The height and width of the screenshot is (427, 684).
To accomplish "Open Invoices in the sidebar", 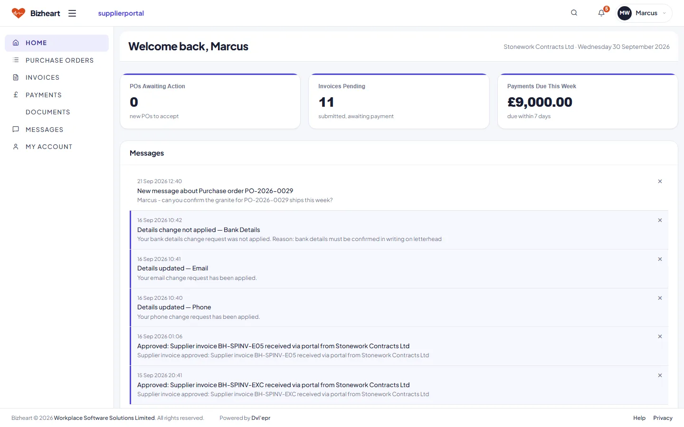I will tap(57, 77).
